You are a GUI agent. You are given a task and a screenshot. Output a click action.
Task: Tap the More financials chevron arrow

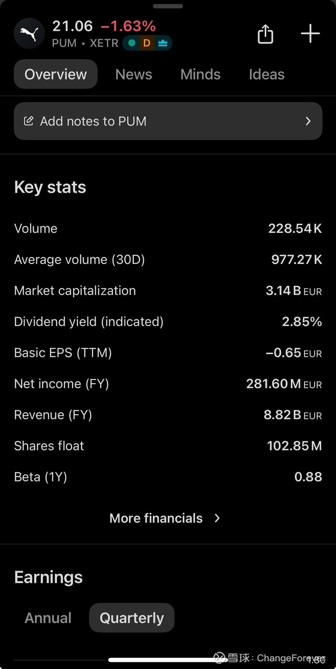click(217, 518)
